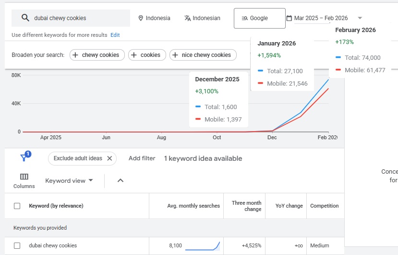
Task: Select the Google search network button
Action: (x=259, y=18)
